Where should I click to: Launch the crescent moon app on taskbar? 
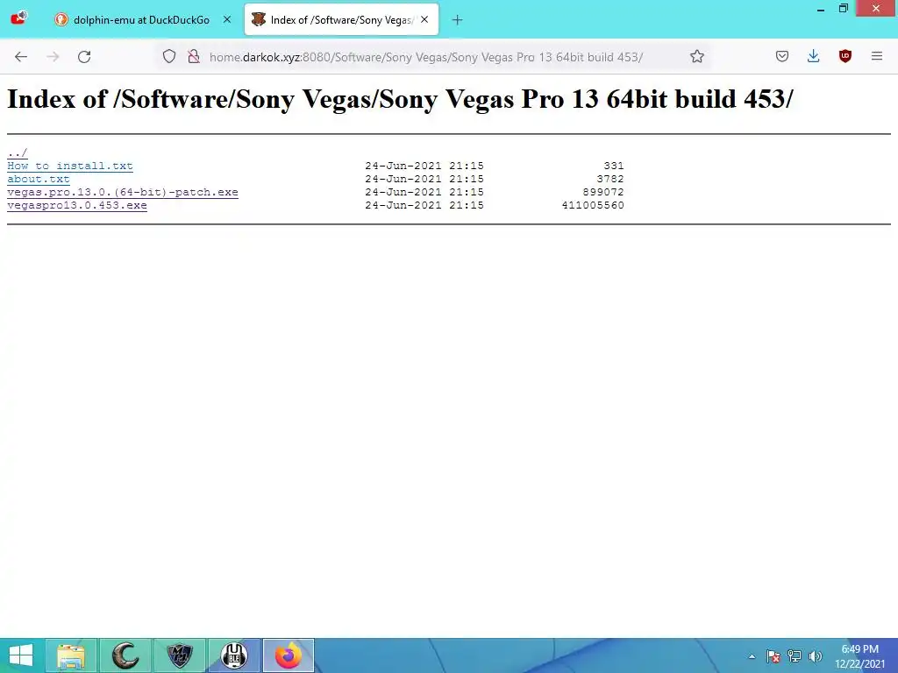point(125,655)
